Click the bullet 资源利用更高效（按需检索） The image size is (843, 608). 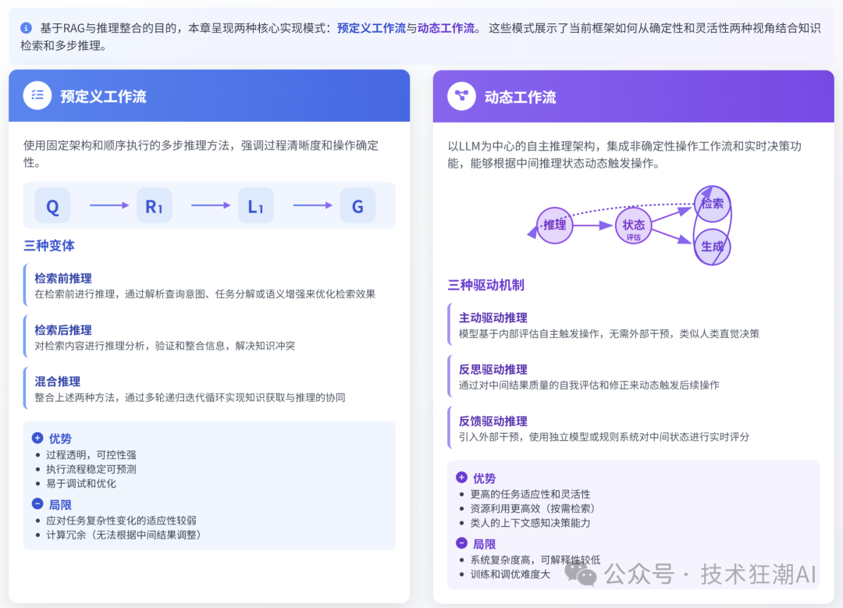535,509
